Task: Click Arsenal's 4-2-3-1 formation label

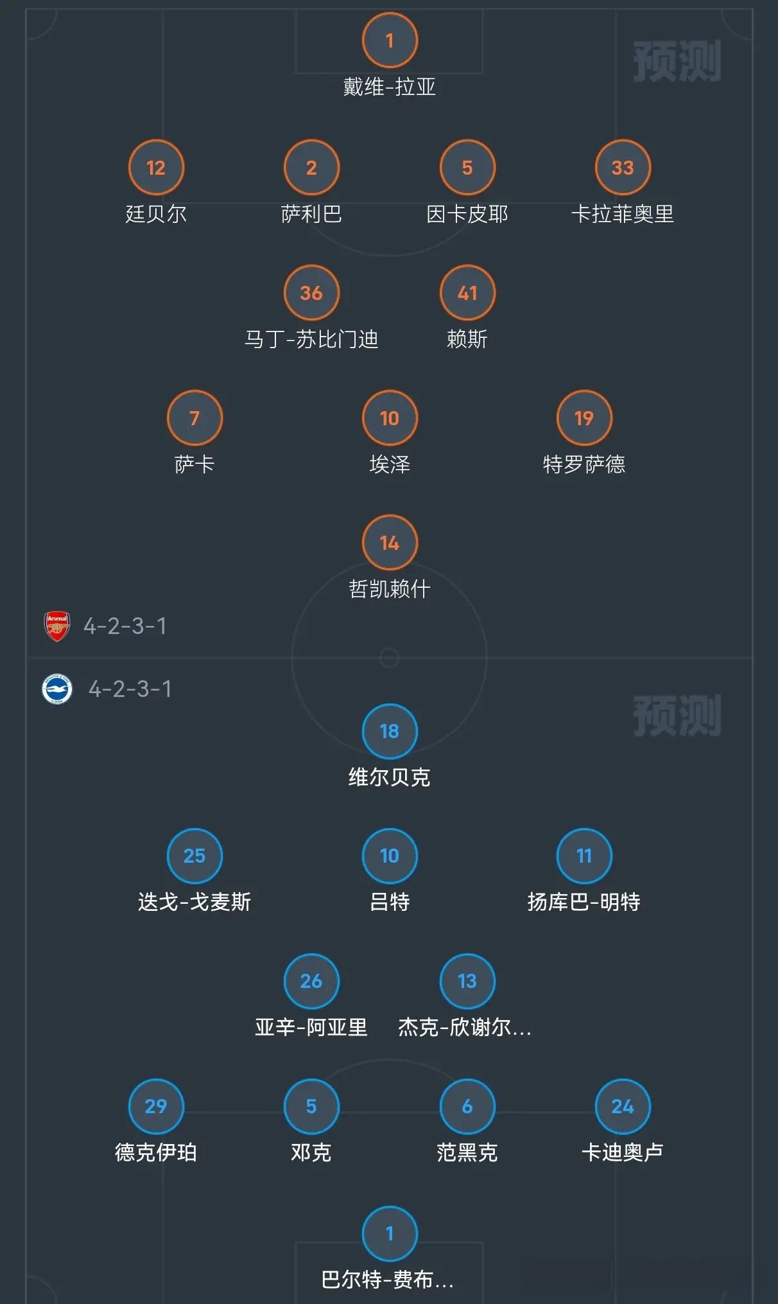Action: [x=125, y=626]
